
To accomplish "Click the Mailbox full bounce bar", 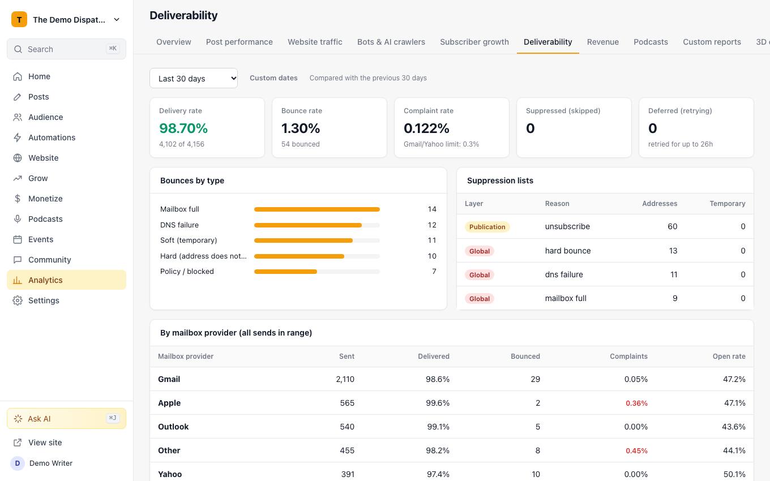I will [317, 209].
